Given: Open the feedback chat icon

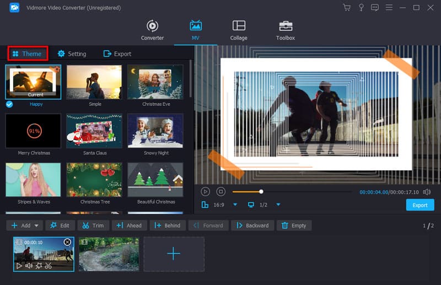Looking at the screenshot, I should click(x=375, y=8).
